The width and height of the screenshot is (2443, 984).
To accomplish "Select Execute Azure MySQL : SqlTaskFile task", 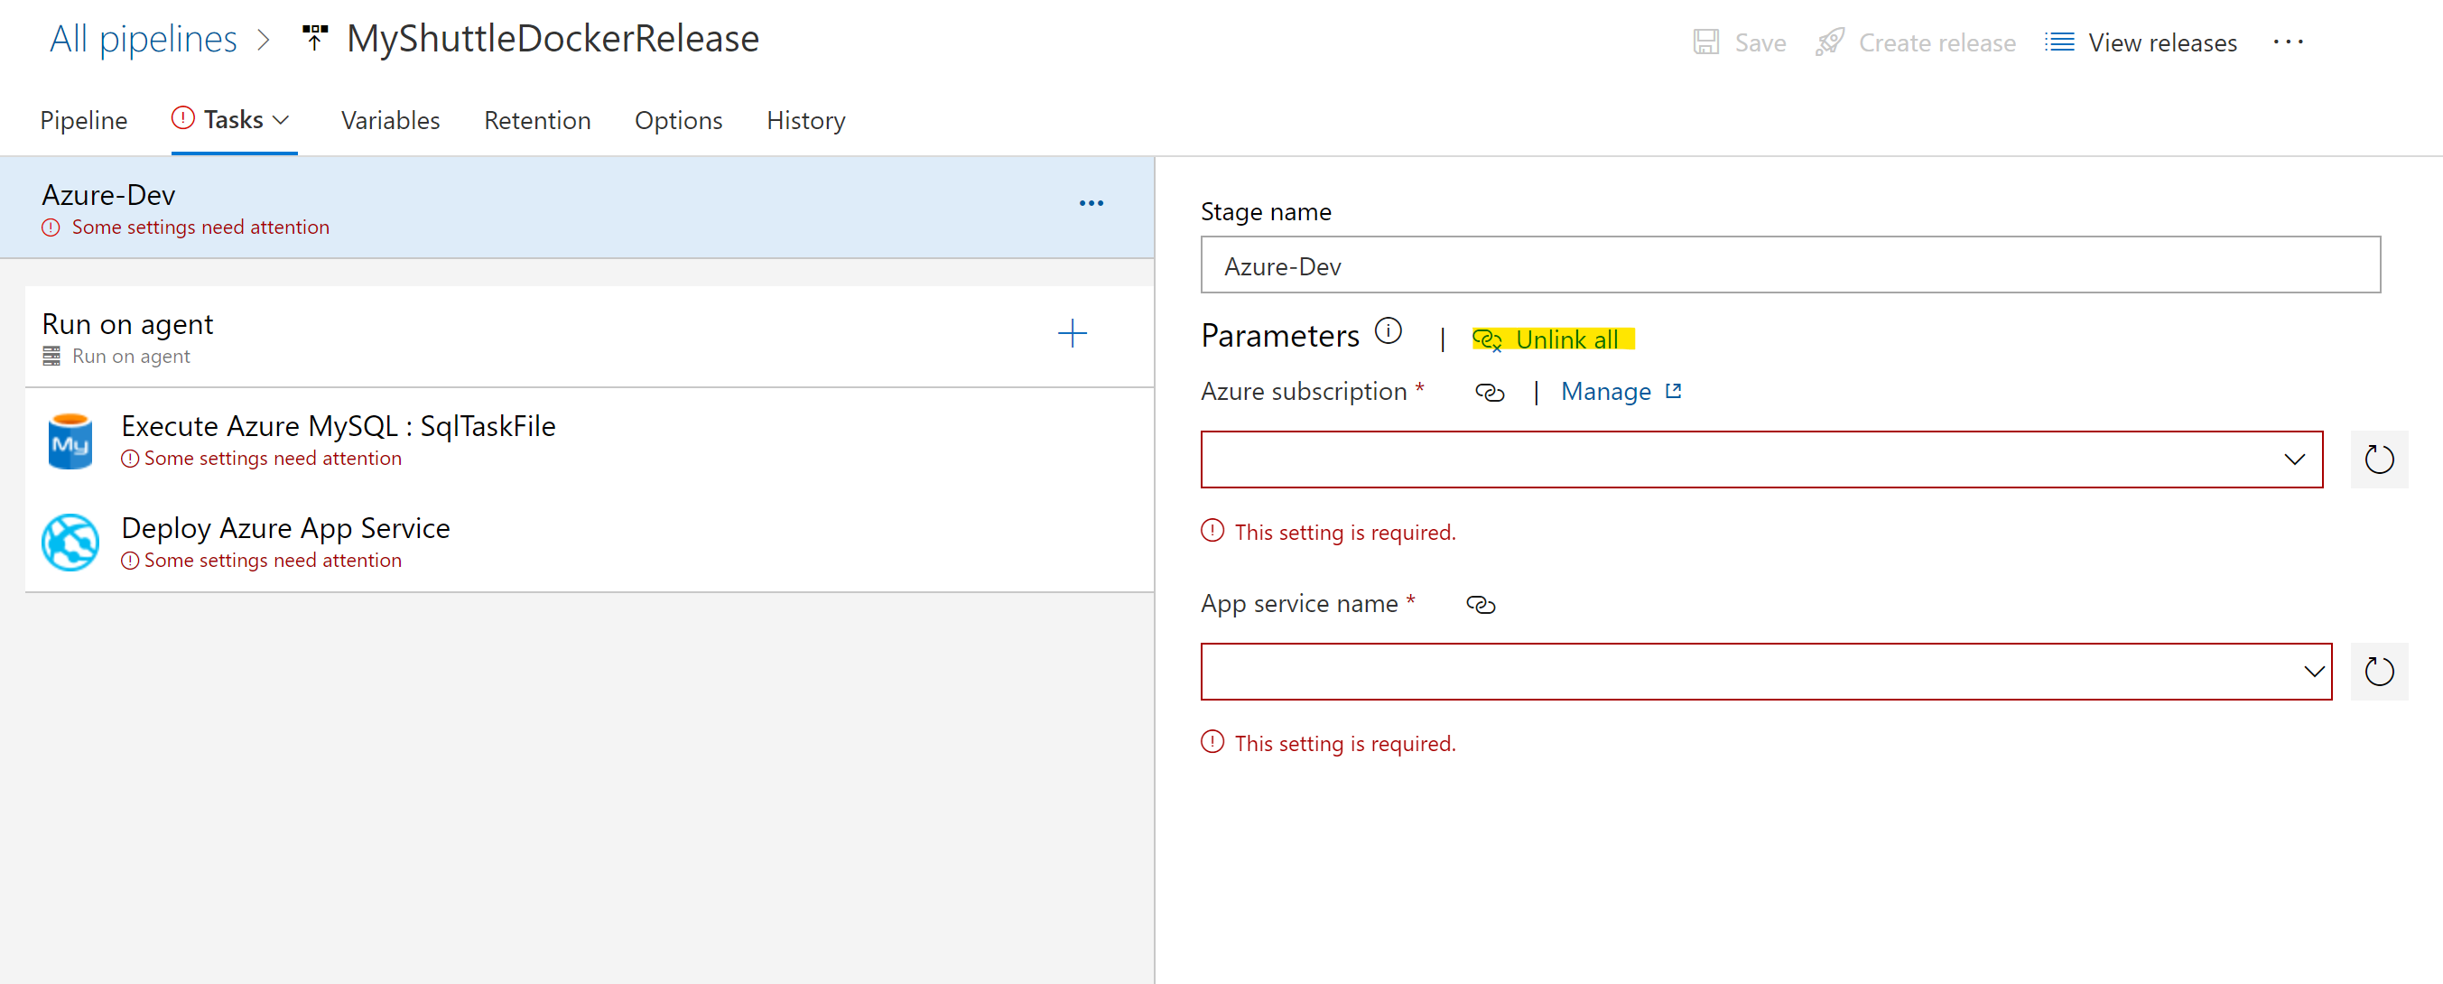I will pos(589,440).
